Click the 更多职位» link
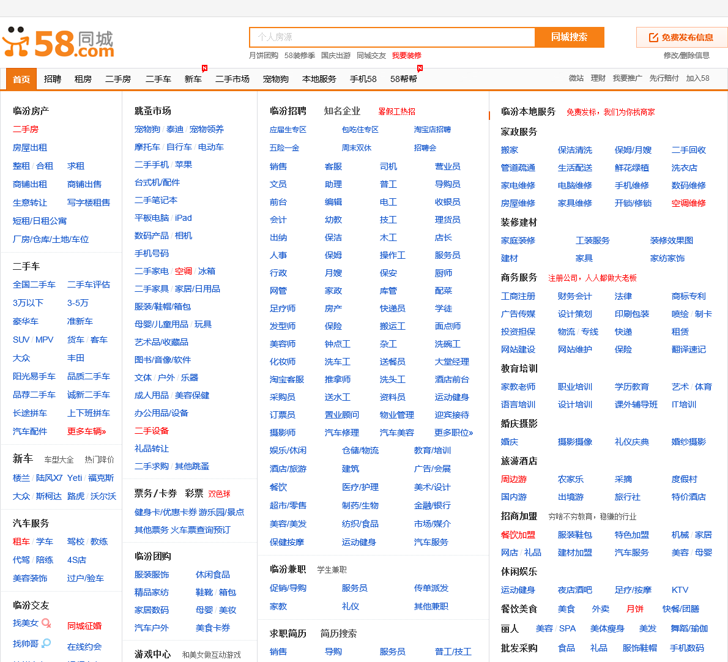 [x=453, y=433]
